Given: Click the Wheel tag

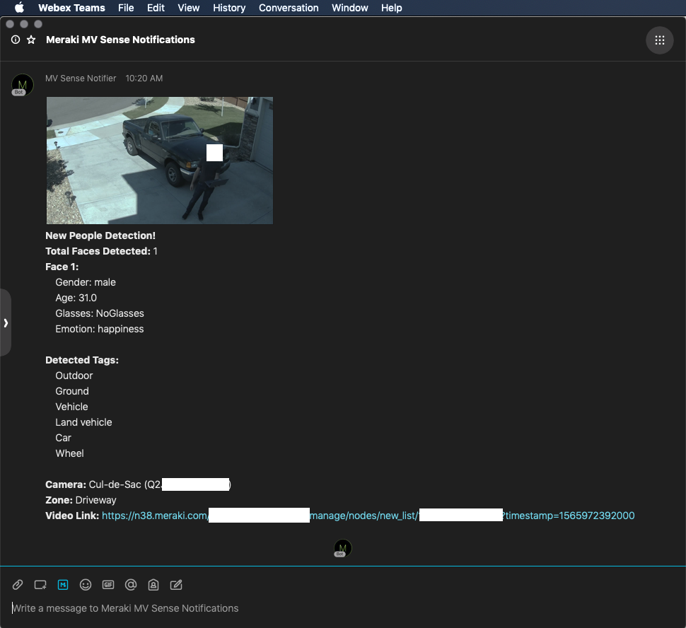Looking at the screenshot, I should click(69, 453).
